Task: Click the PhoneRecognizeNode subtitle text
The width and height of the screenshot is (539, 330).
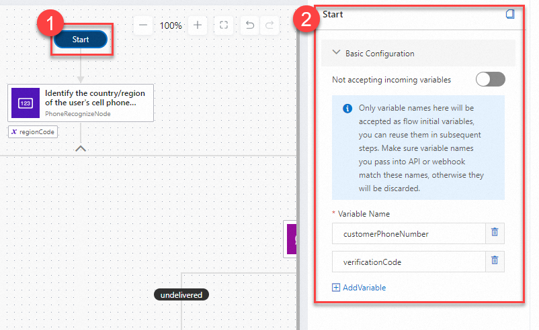Action: pyautogui.click(x=78, y=114)
